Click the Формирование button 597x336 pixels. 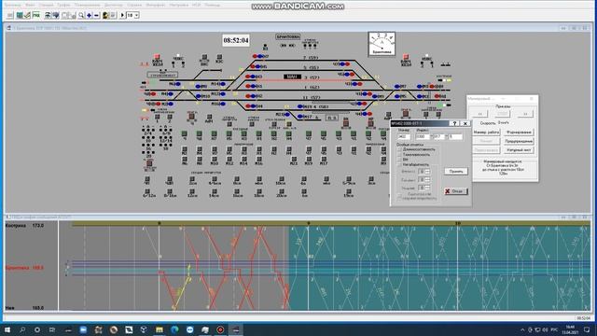pyautogui.click(x=519, y=132)
